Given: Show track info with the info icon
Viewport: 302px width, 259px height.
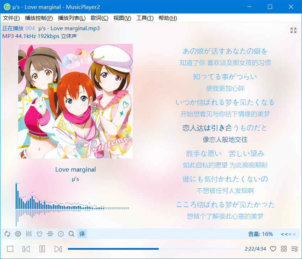Looking at the screenshot, I should point(61,234).
